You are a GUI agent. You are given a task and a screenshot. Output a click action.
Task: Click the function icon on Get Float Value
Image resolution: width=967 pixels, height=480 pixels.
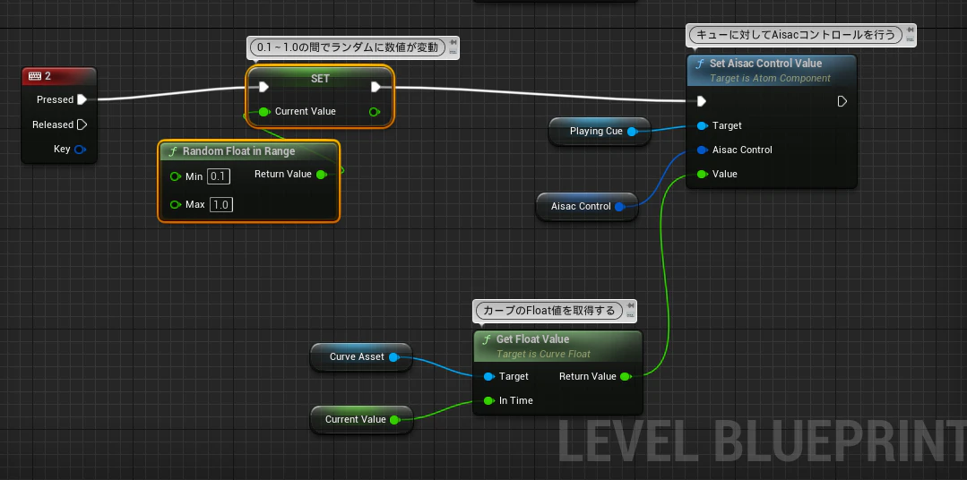click(x=487, y=339)
